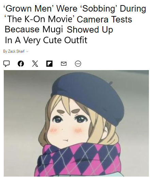The width and height of the screenshot is (153, 180).
Task: Click gray background area of the image
Action: [x=23, y=103]
